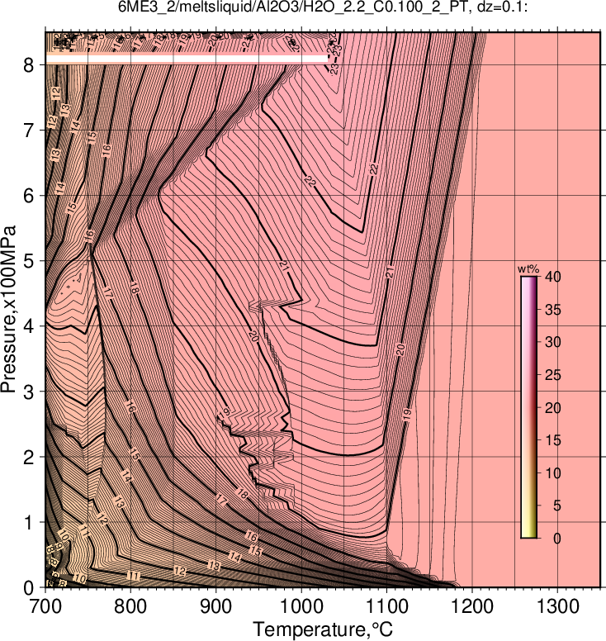Select the 800 tick label on temperature axis
606x641 pixels.
[x=130, y=606]
